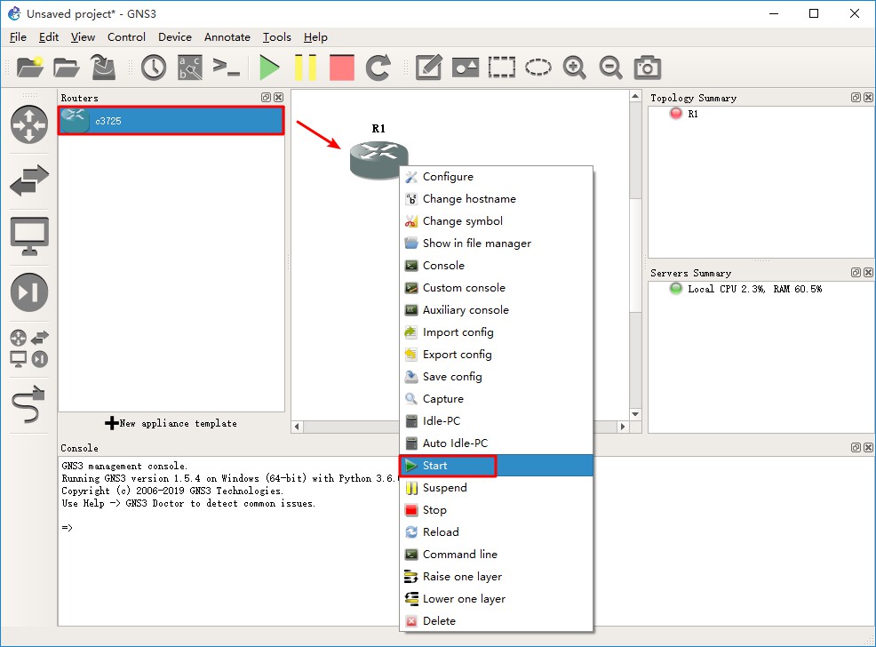Choose Import config menu entry
Screen dimensions: 876x647
tap(496, 332)
